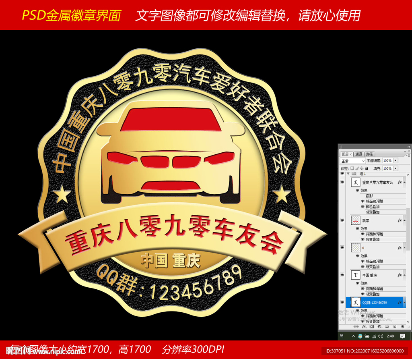412x359 pixels.
Task: Collapse group 组 1 with its triangle
Action: (x=348, y=174)
